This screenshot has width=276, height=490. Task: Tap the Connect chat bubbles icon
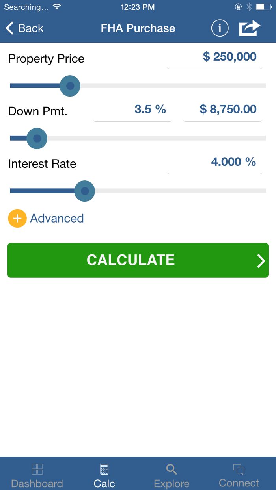click(x=239, y=469)
